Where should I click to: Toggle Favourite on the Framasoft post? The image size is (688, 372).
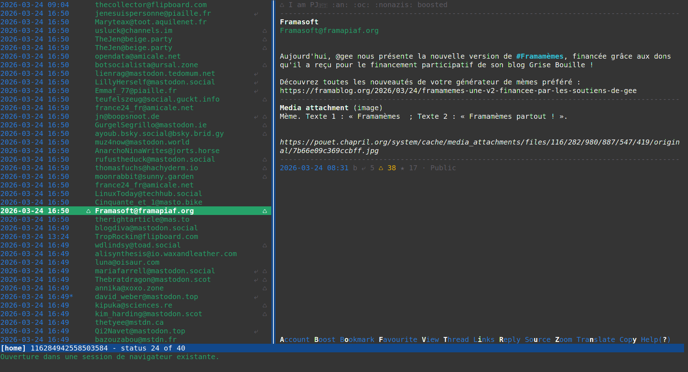398,339
